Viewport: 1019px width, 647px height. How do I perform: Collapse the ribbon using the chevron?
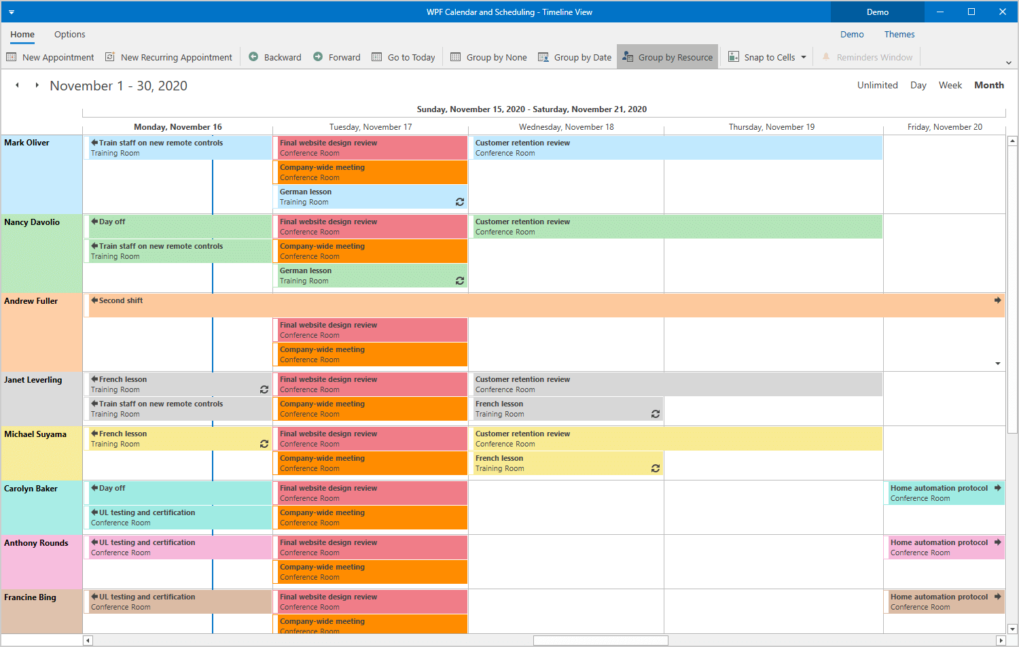pyautogui.click(x=1009, y=63)
